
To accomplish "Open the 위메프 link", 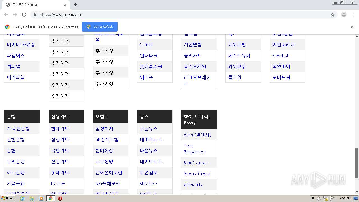I will (x=146, y=77).
